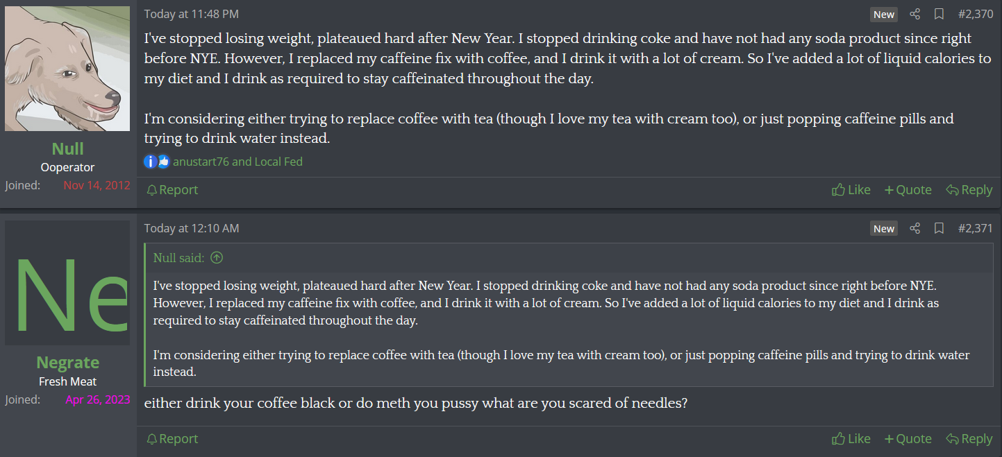Click the informative reaction icon under Null's post
The height and width of the screenshot is (457, 1002).
pyautogui.click(x=151, y=162)
